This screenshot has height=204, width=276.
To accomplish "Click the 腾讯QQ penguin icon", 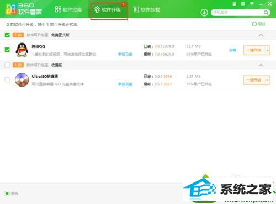I will [x=22, y=50].
